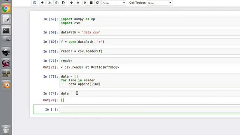Image resolution: width=240 pixels, height=135 pixels.
Task: Select the In [74] cell containing data
Action: click(150, 93)
